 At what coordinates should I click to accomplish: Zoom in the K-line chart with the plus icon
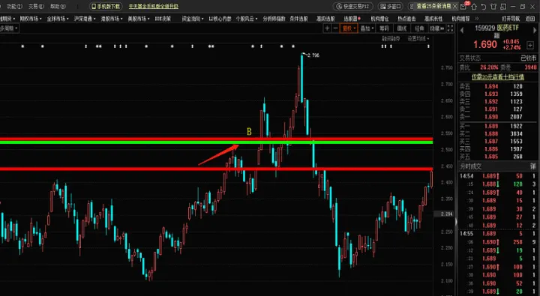[327, 28]
